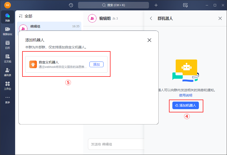This screenshot has height=155, width=227.
Task: Open the 使用说明 link
Action: click(185, 95)
